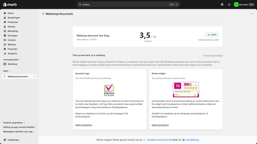
Task: Open Setting up app-owned metafield conversation
Action: coord(20,127)
